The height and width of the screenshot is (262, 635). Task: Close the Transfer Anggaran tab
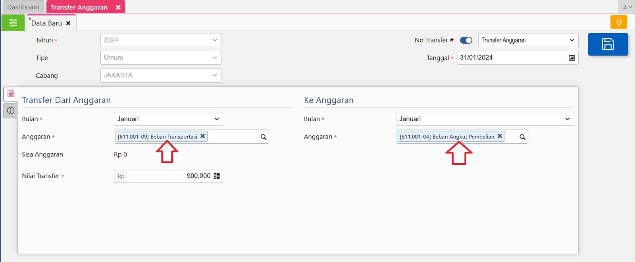(118, 8)
